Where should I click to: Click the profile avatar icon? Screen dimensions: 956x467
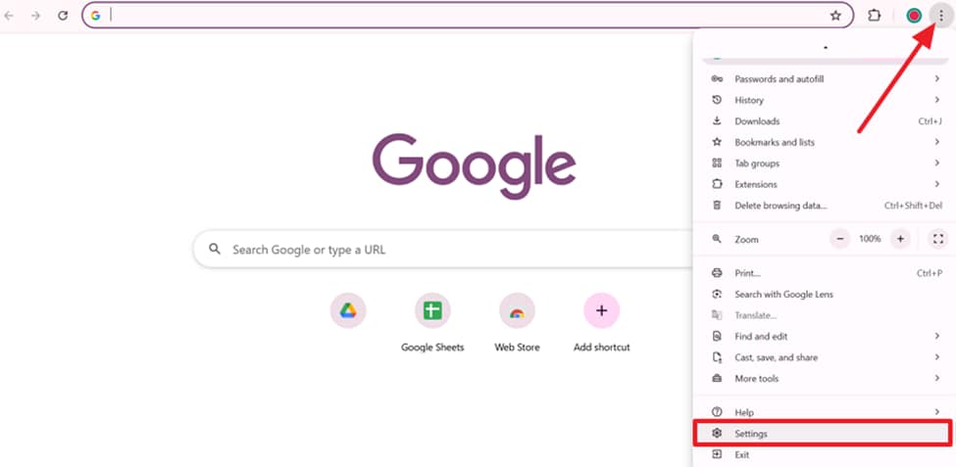(913, 16)
